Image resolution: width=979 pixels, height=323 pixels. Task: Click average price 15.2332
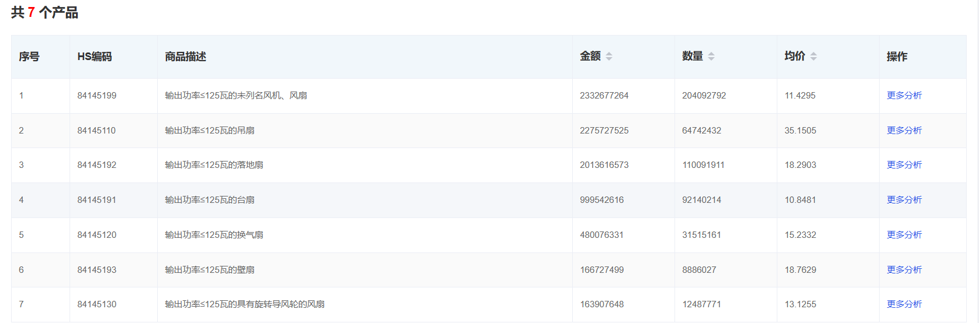(801, 235)
